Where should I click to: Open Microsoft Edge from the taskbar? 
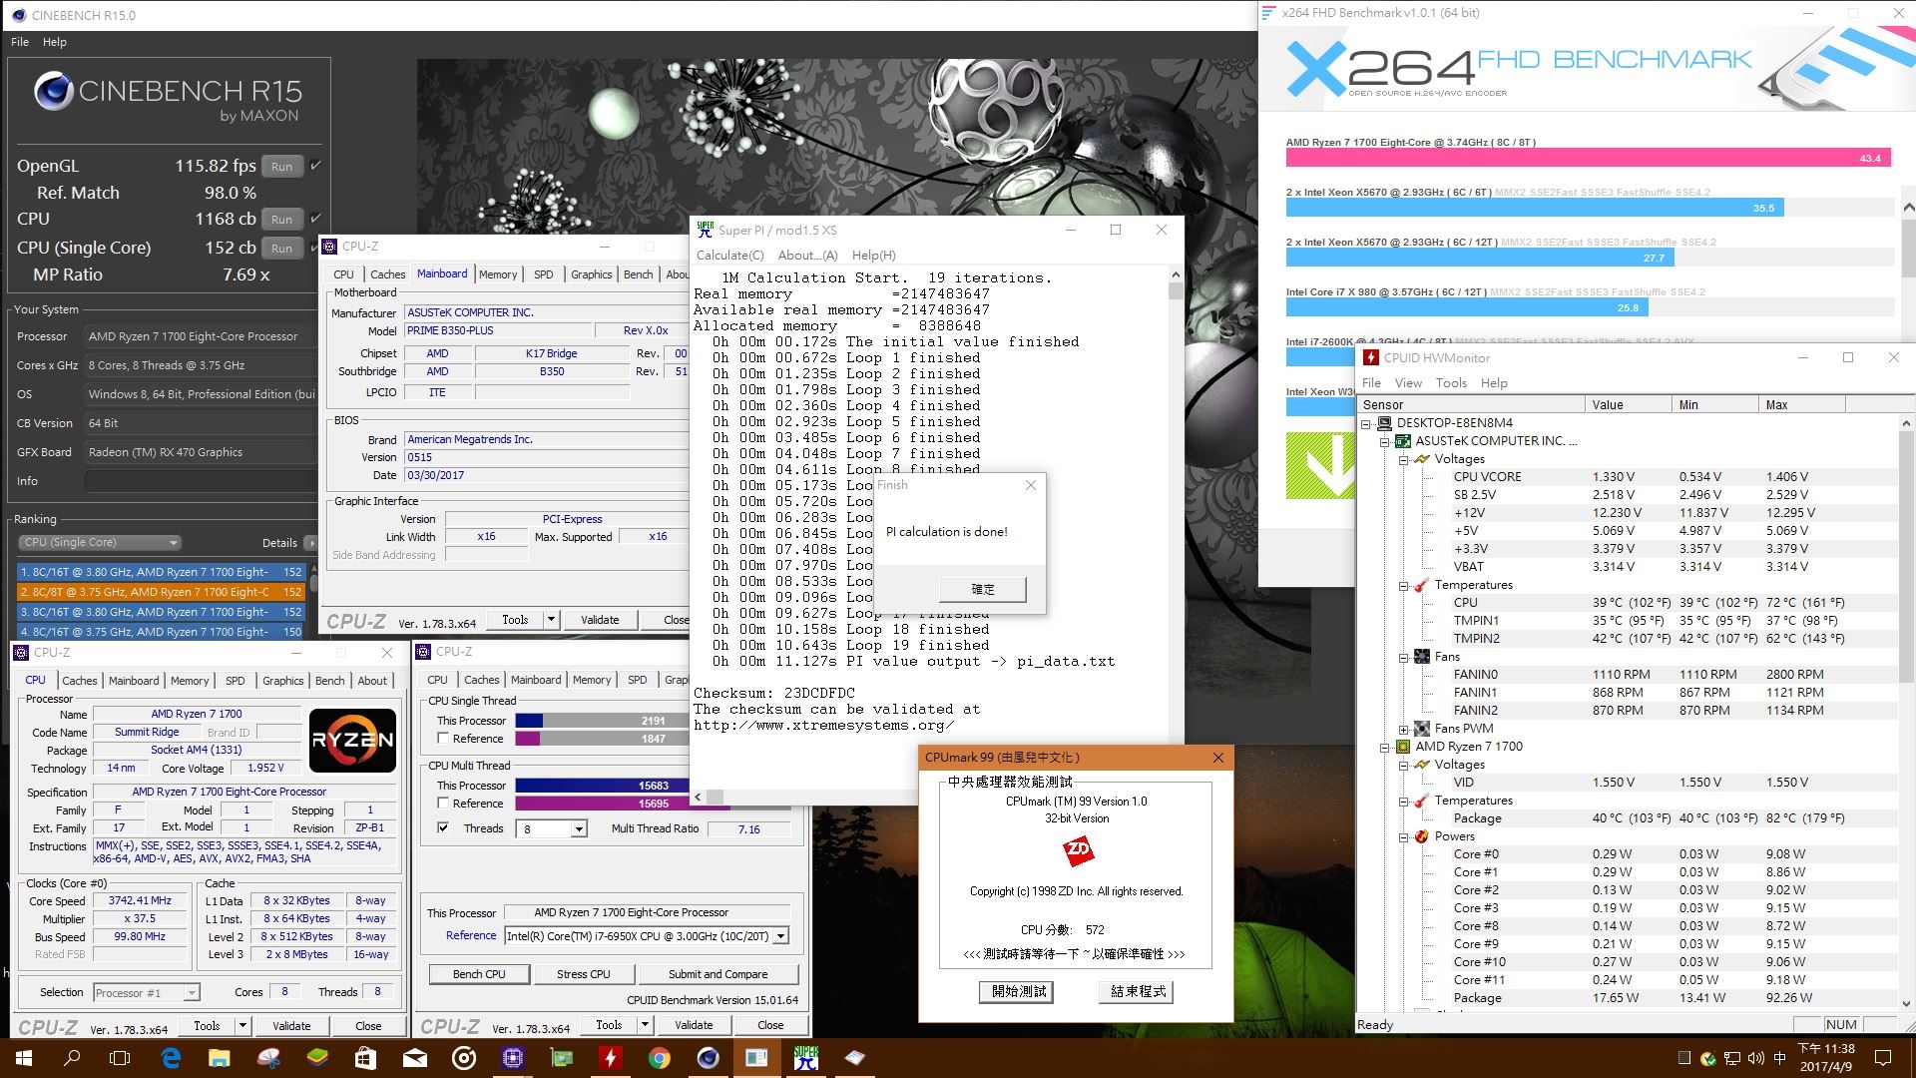(171, 1058)
